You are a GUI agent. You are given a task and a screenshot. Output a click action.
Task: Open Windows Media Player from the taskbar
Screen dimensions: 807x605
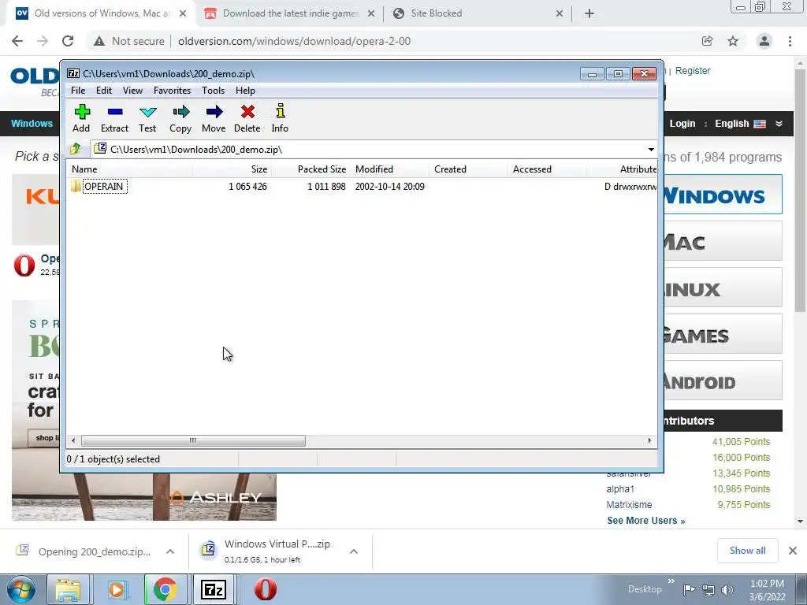(x=117, y=589)
